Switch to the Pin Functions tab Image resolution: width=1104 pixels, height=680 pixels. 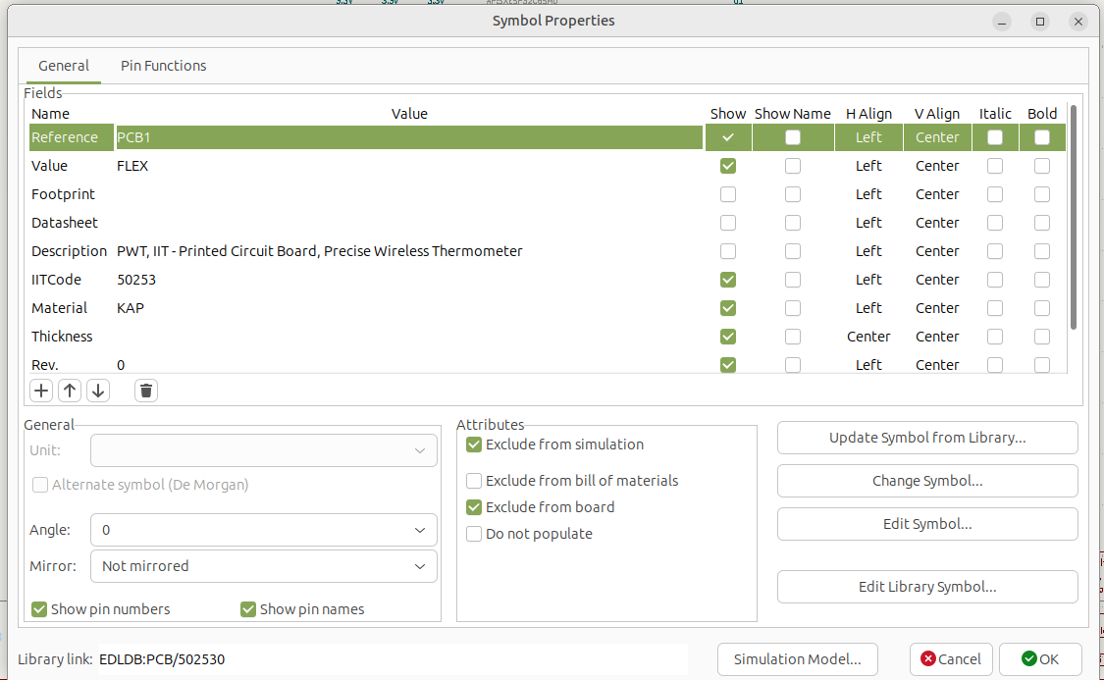pyautogui.click(x=163, y=66)
